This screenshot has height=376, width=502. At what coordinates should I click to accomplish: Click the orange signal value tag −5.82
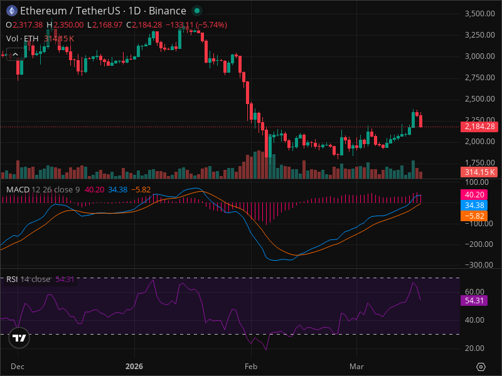474,216
